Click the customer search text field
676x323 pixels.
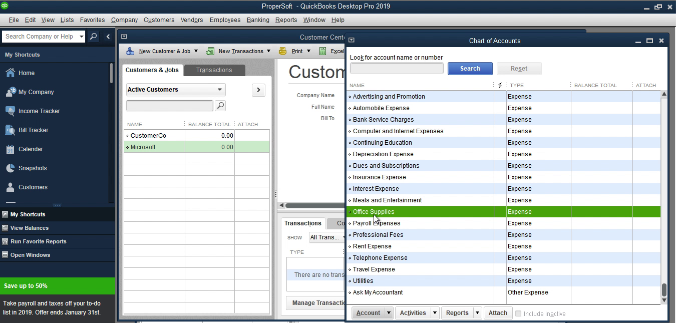pos(170,106)
